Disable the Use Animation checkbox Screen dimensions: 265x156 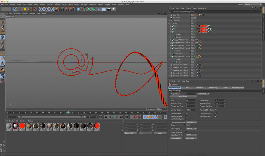coord(186,114)
